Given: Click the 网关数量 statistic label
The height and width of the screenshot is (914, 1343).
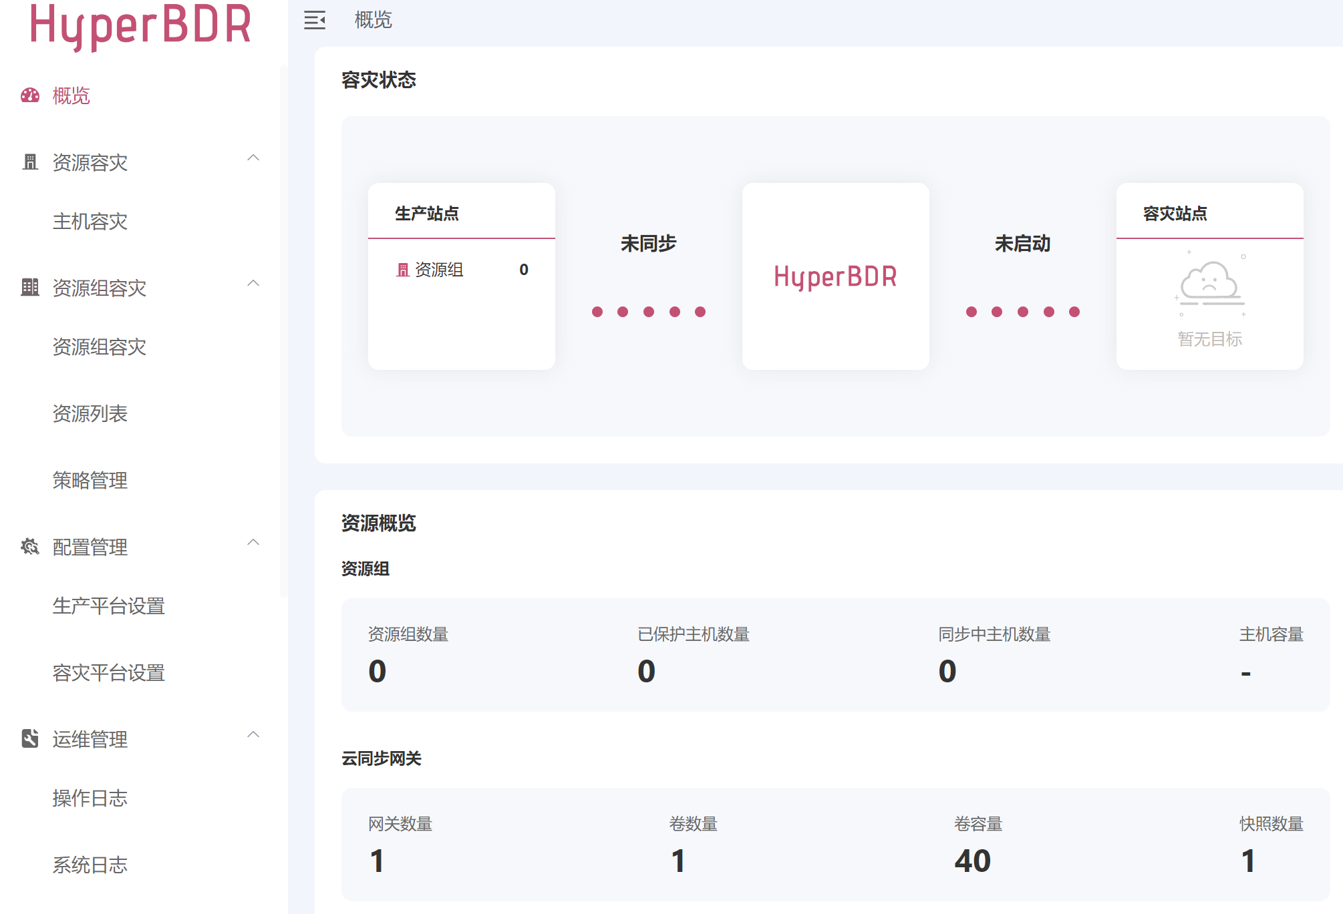Looking at the screenshot, I should tap(400, 824).
